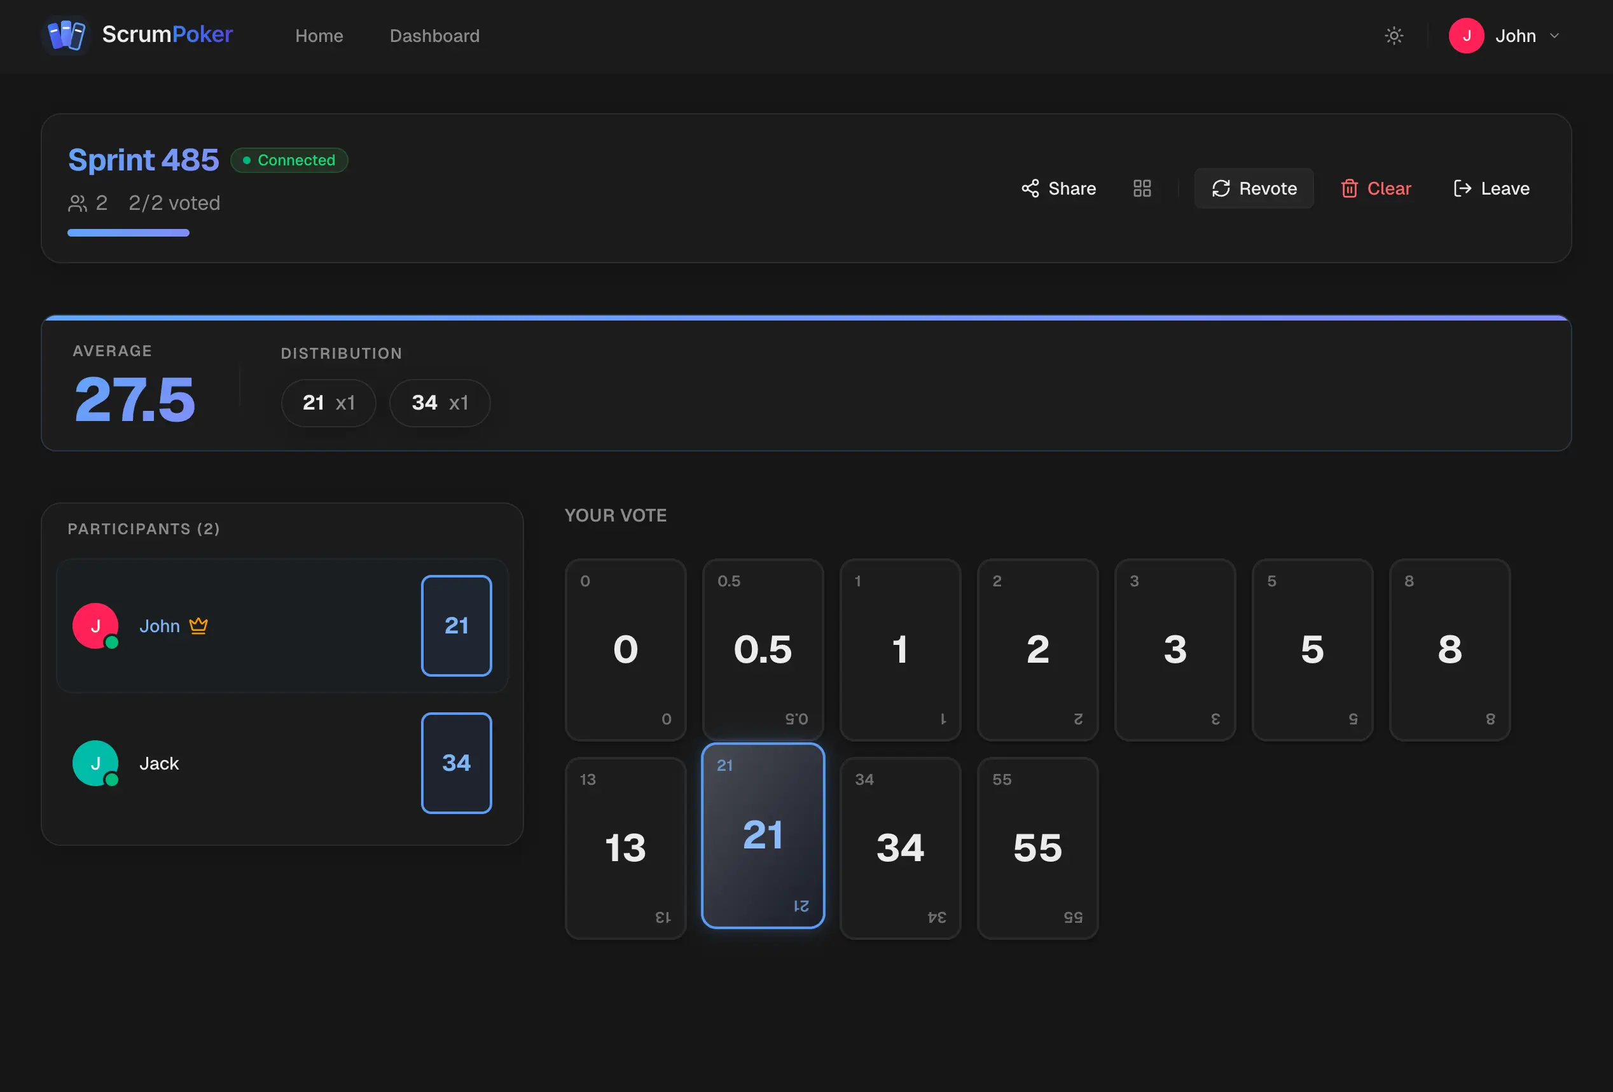The image size is (1613, 1092).
Task: Select the 13 voting card
Action: pos(625,847)
